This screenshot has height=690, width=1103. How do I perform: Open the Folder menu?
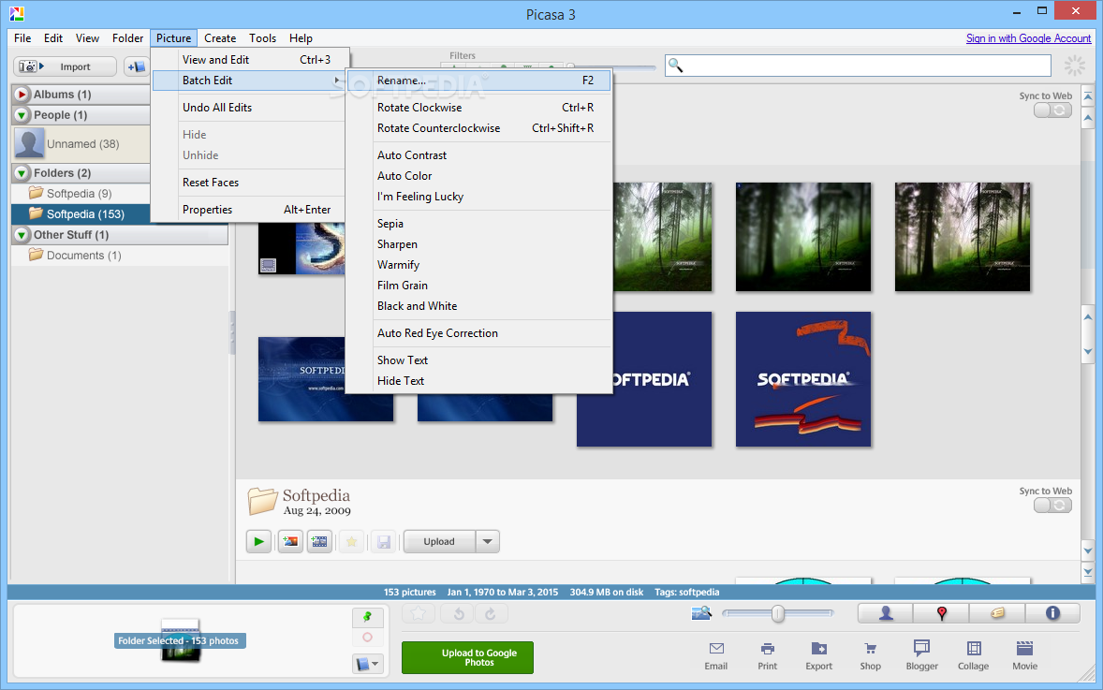tap(127, 38)
